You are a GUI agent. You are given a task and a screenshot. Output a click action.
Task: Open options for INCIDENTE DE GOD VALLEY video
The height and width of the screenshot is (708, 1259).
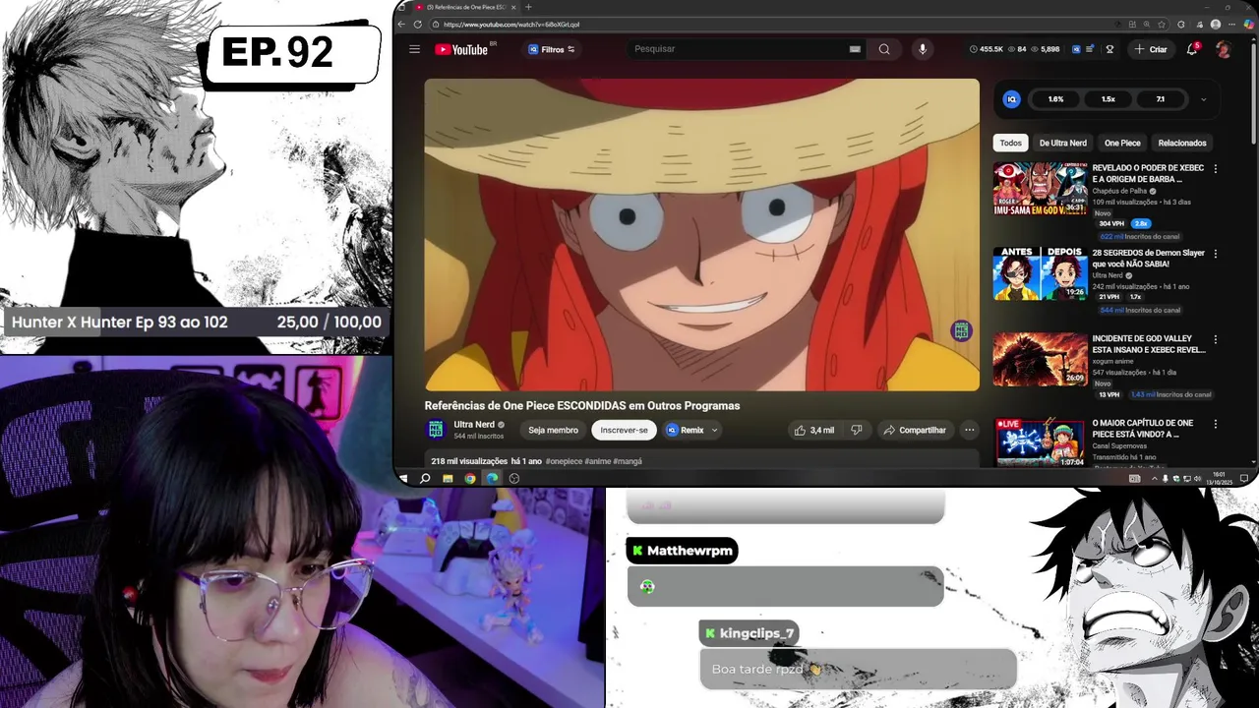[x=1216, y=339]
